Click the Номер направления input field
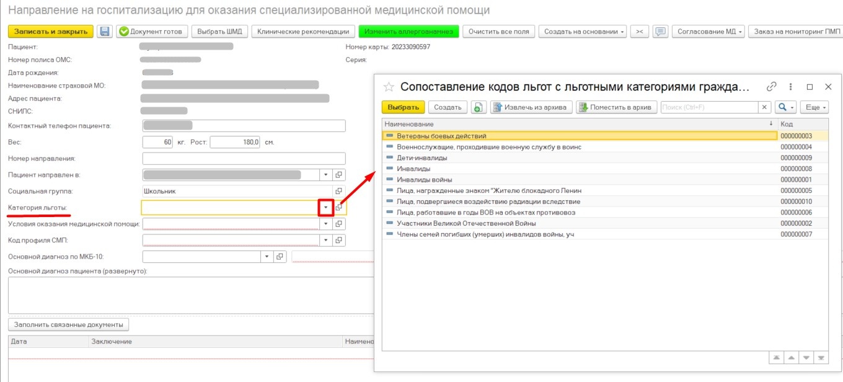Screen dimensions: 843x382 [x=243, y=159]
